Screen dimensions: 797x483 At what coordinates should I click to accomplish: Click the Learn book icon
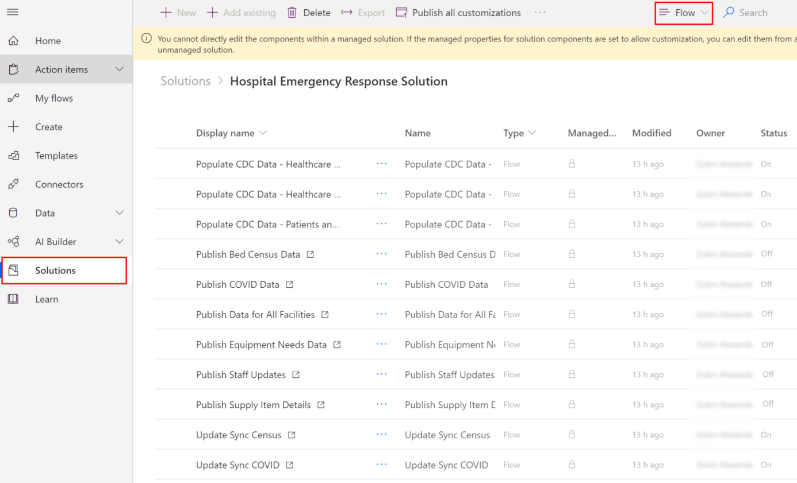(13, 299)
